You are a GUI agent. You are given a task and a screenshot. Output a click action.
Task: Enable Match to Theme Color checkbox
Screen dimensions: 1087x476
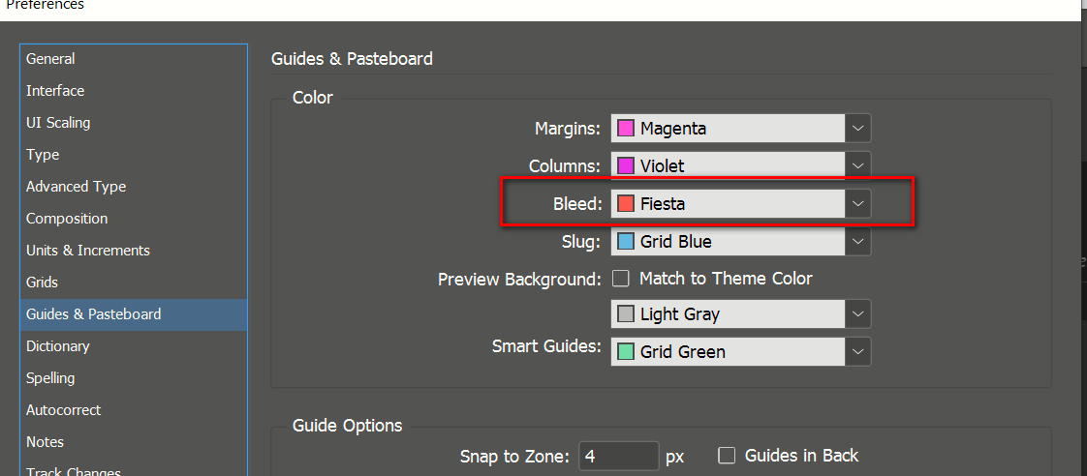click(x=621, y=279)
